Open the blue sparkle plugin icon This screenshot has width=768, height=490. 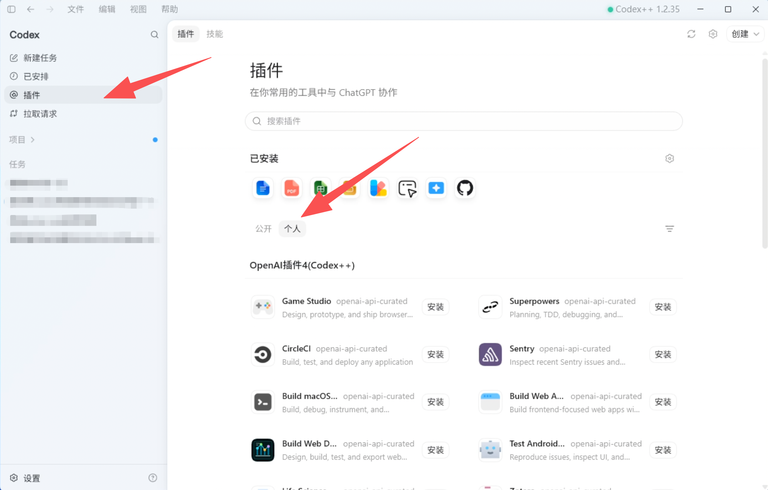pos(436,188)
